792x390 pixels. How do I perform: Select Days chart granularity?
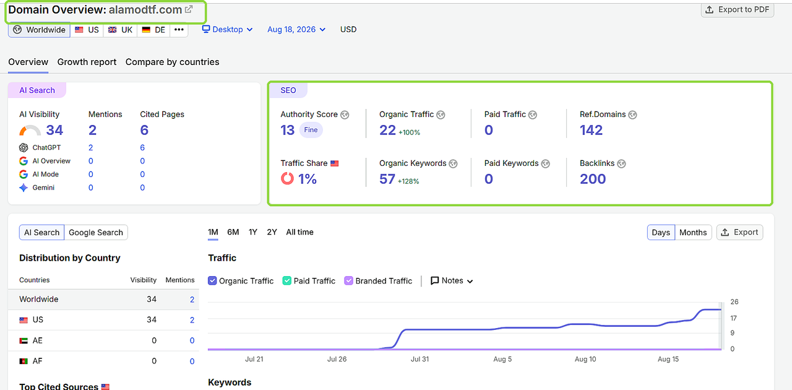[x=661, y=232]
